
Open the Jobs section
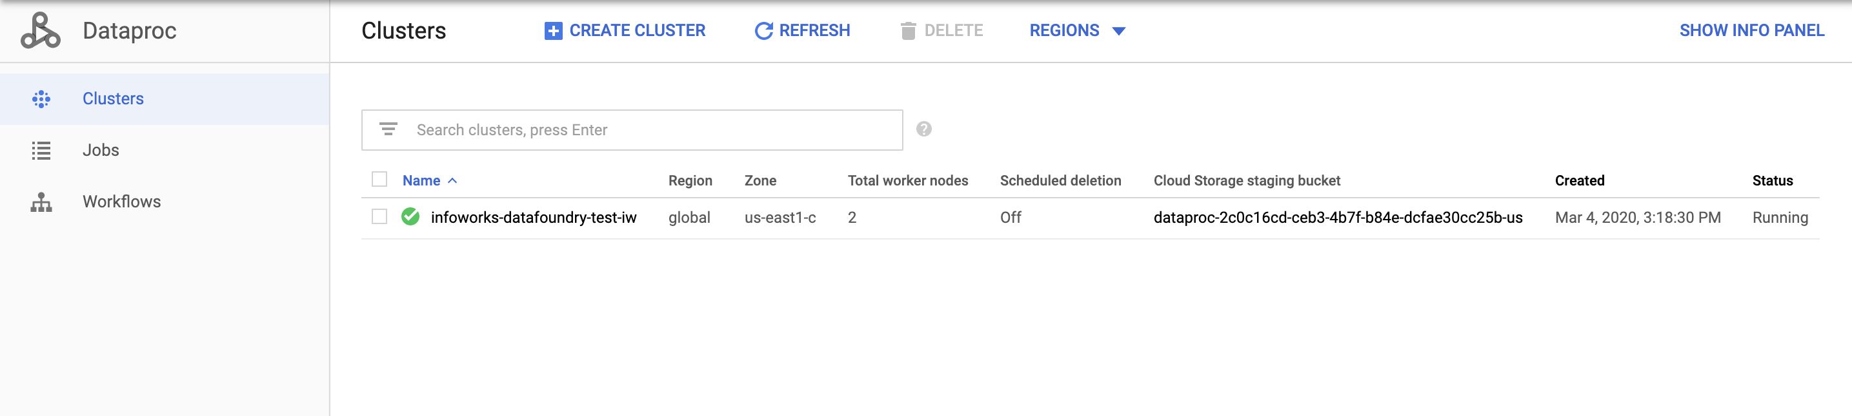click(x=101, y=151)
